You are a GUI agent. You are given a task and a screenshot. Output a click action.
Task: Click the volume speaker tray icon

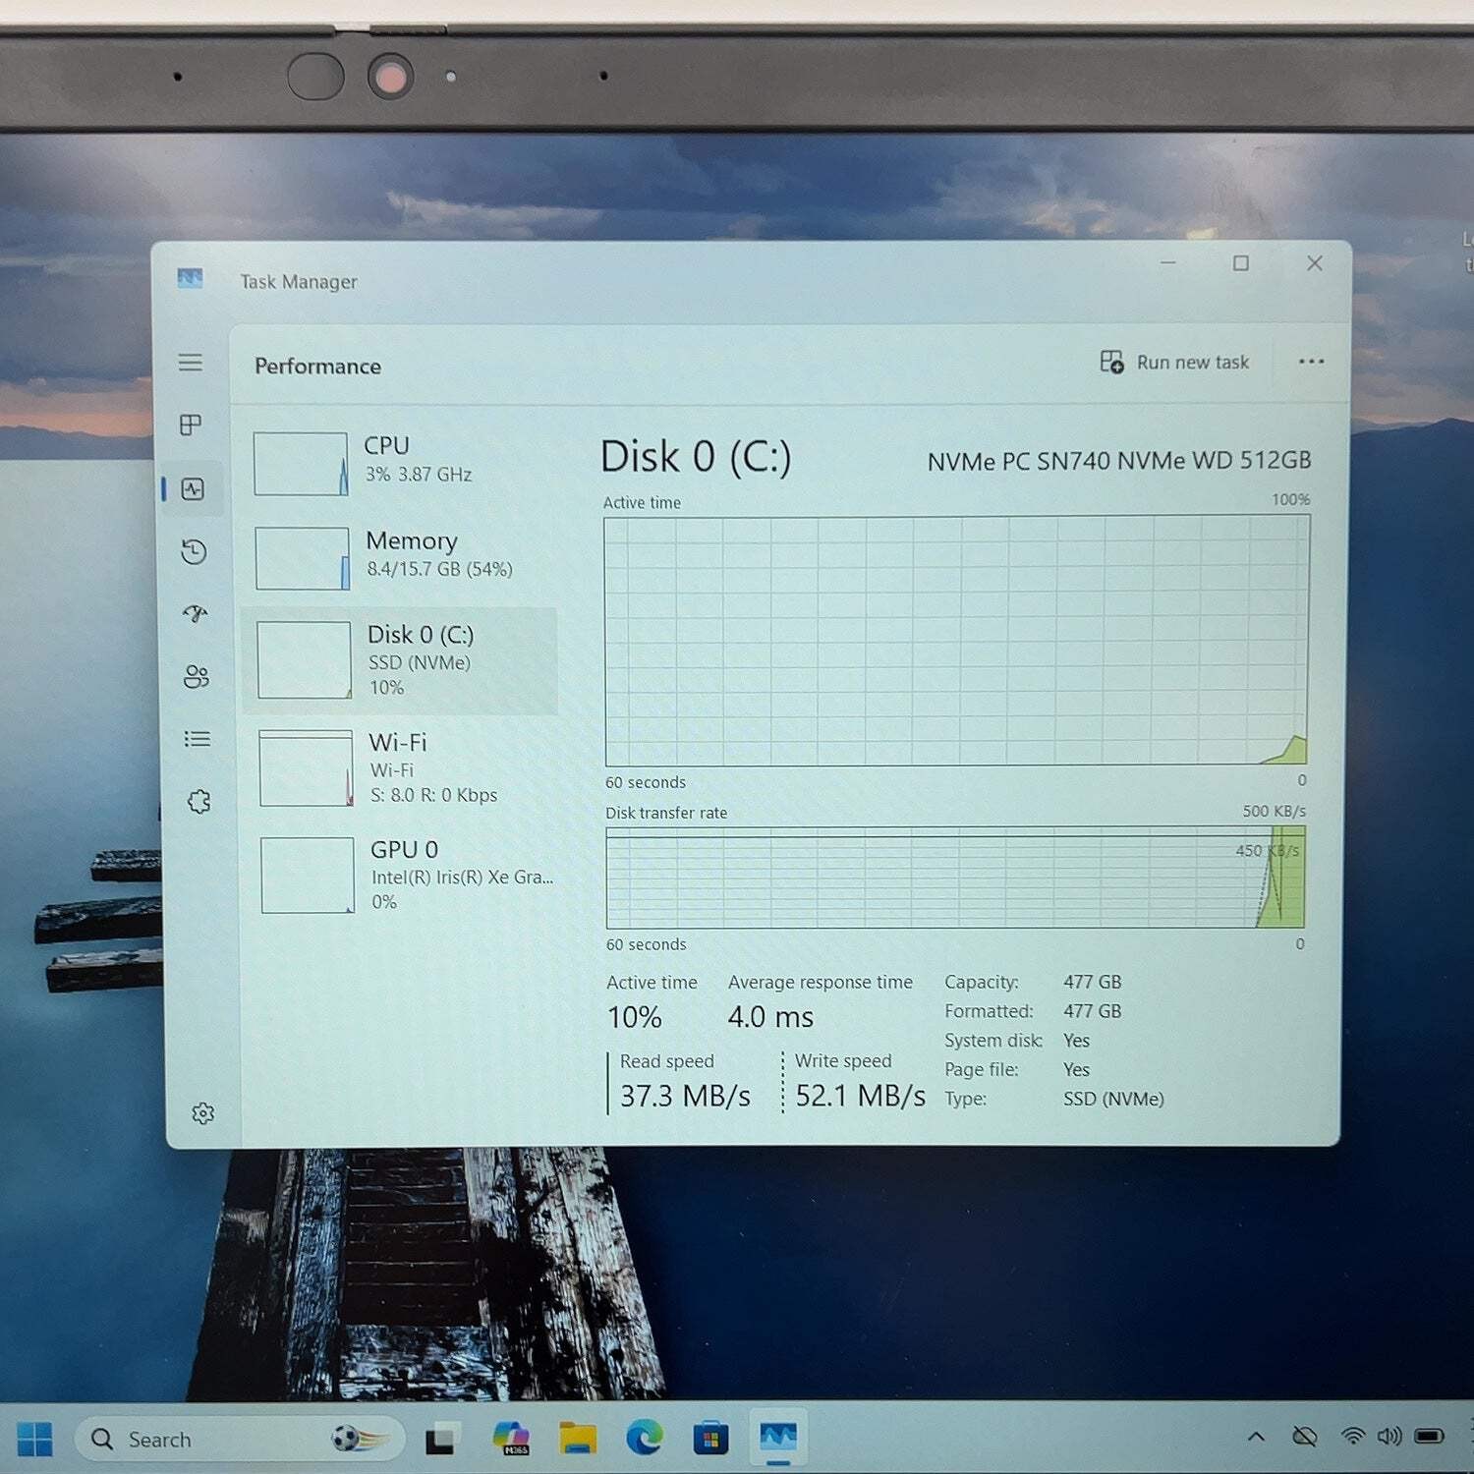[x=1389, y=1437]
